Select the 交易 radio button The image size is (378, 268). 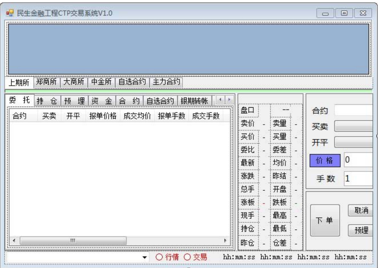point(187,257)
